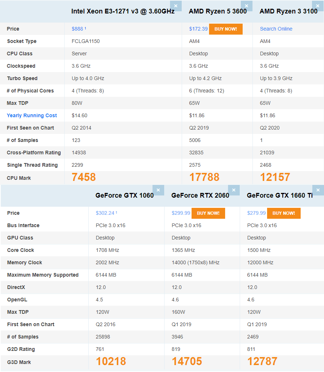The width and height of the screenshot is (324, 372).
Task: Click the 12000 MHz memory clock value
Action: [260, 262]
